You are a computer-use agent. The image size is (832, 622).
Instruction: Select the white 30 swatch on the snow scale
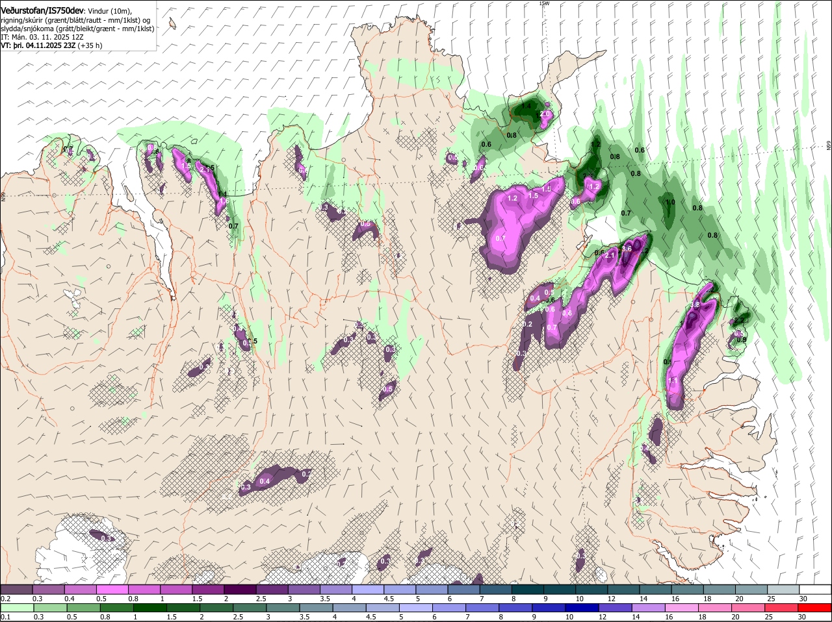coord(814,589)
